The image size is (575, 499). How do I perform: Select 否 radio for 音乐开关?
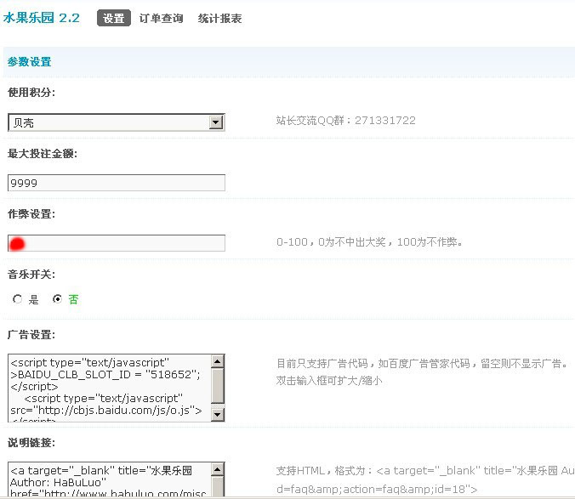[57, 299]
